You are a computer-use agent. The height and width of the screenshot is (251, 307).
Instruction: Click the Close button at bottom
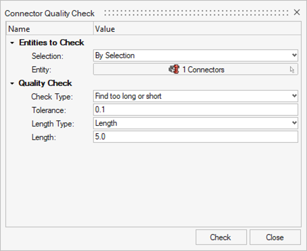[275, 237]
